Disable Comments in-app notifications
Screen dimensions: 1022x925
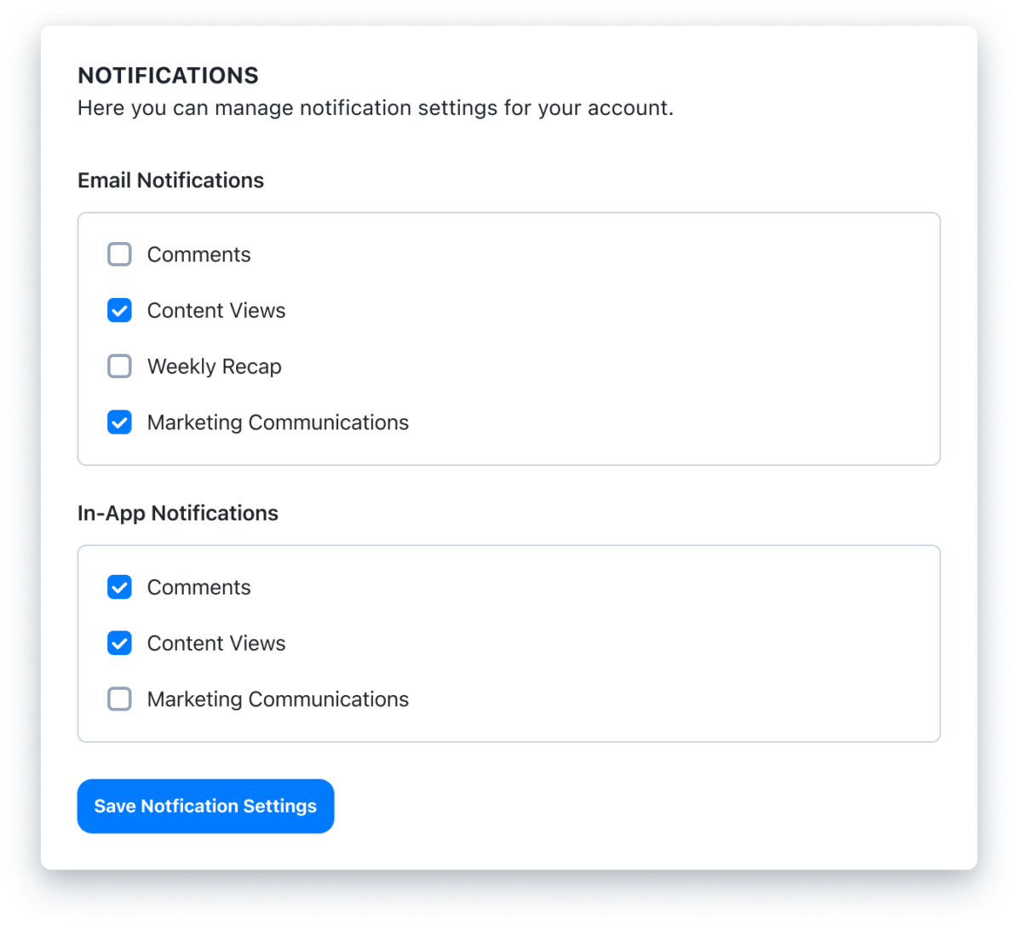(119, 587)
